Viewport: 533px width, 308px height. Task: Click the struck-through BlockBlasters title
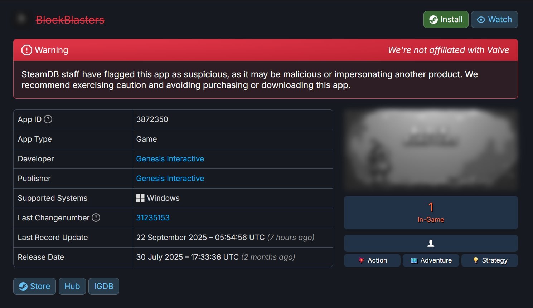click(x=70, y=20)
